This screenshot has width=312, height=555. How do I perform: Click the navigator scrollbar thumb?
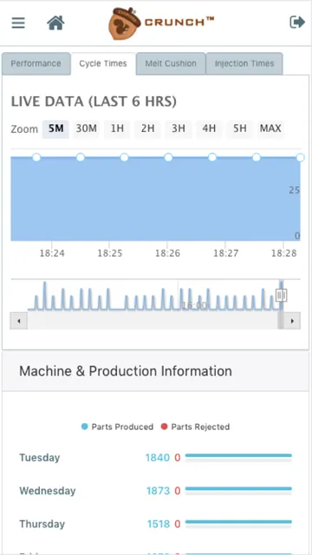tap(281, 321)
